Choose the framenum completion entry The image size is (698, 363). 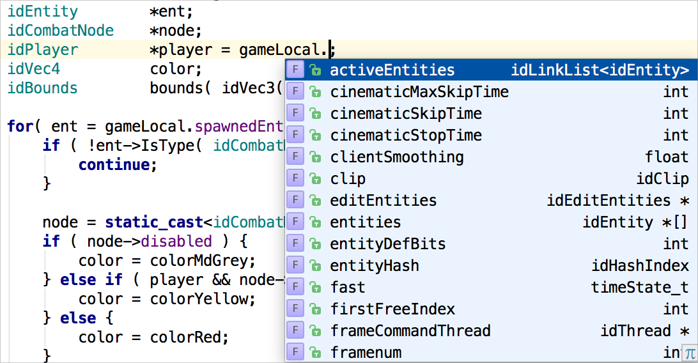pos(366,352)
